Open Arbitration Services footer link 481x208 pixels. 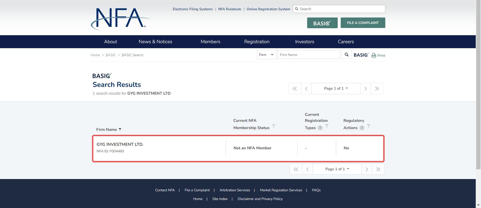(235, 190)
